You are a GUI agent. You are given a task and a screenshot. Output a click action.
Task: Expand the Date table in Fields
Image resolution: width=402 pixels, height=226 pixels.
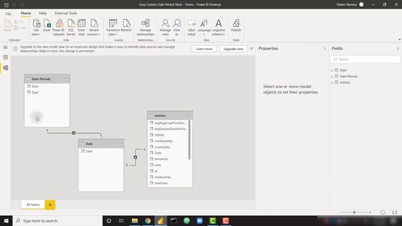(x=332, y=70)
